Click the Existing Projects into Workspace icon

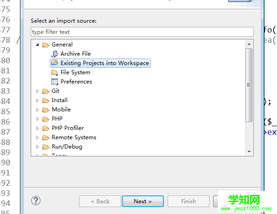point(54,63)
